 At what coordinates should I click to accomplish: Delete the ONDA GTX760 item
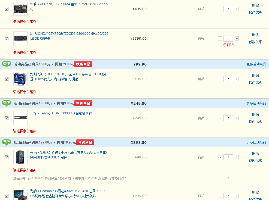(x=255, y=35)
